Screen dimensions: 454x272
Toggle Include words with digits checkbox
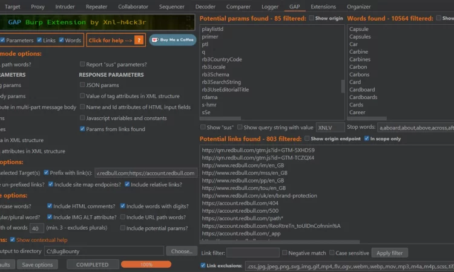pos(123,206)
